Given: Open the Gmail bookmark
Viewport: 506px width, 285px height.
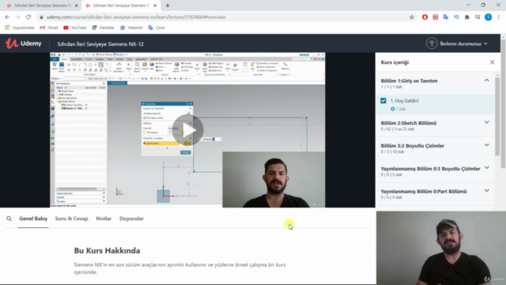Looking at the screenshot, I should [x=49, y=28].
